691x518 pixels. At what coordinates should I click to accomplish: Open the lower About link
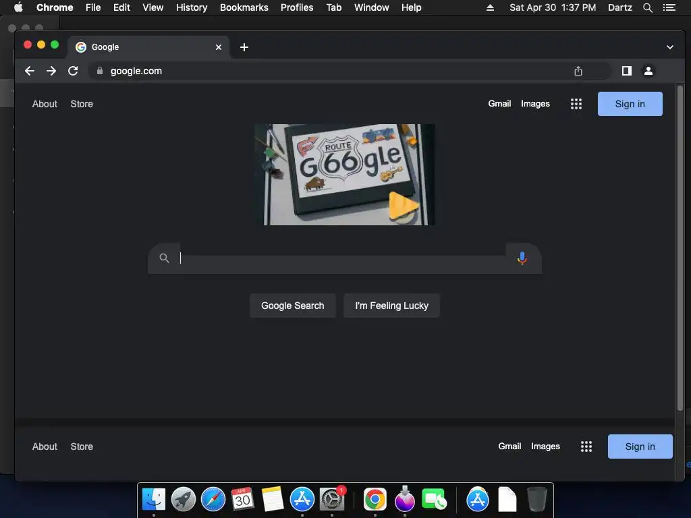click(45, 447)
